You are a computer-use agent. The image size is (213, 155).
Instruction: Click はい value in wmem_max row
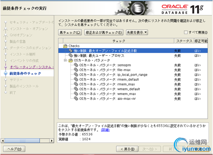point(197,94)
